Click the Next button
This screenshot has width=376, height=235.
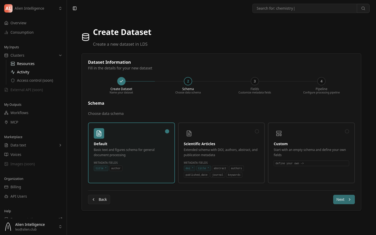344,199
